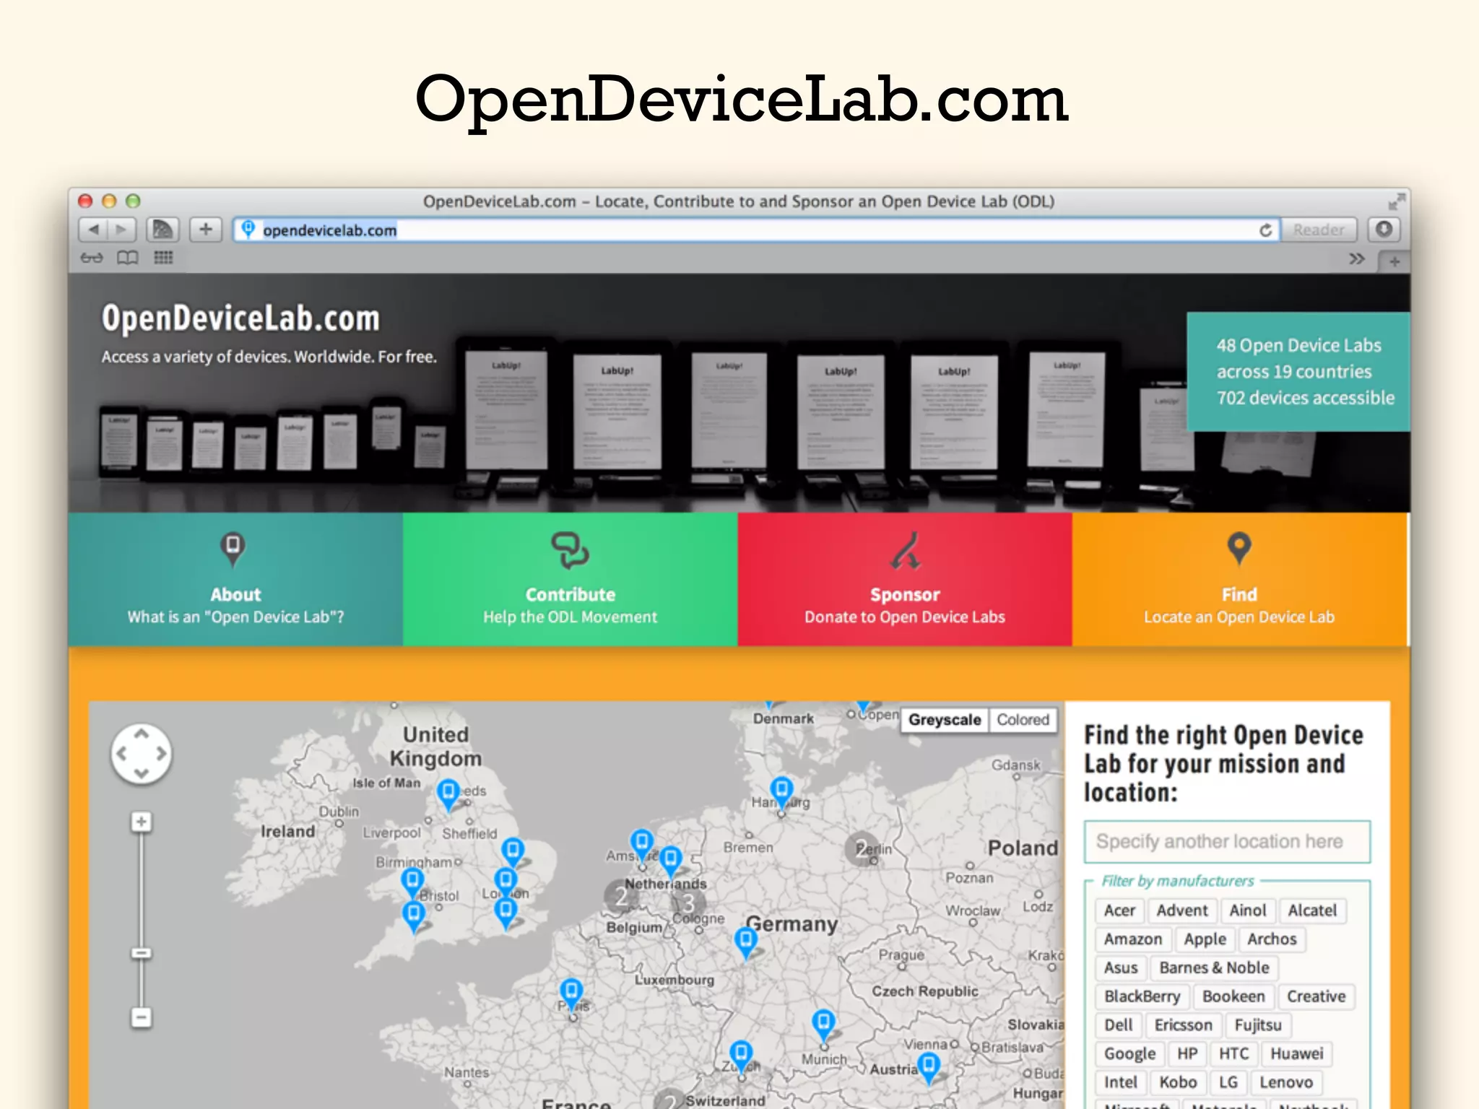Filter by manufacturer Intel
This screenshot has width=1479, height=1109.
[x=1120, y=1082]
